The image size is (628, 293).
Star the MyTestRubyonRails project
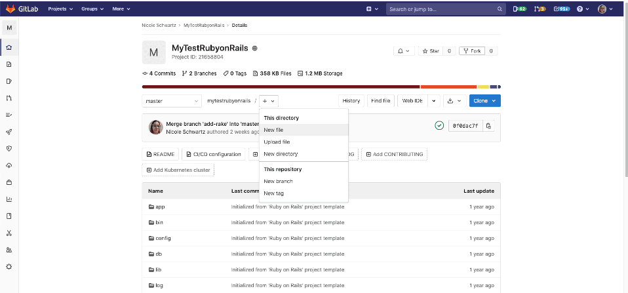(430, 51)
